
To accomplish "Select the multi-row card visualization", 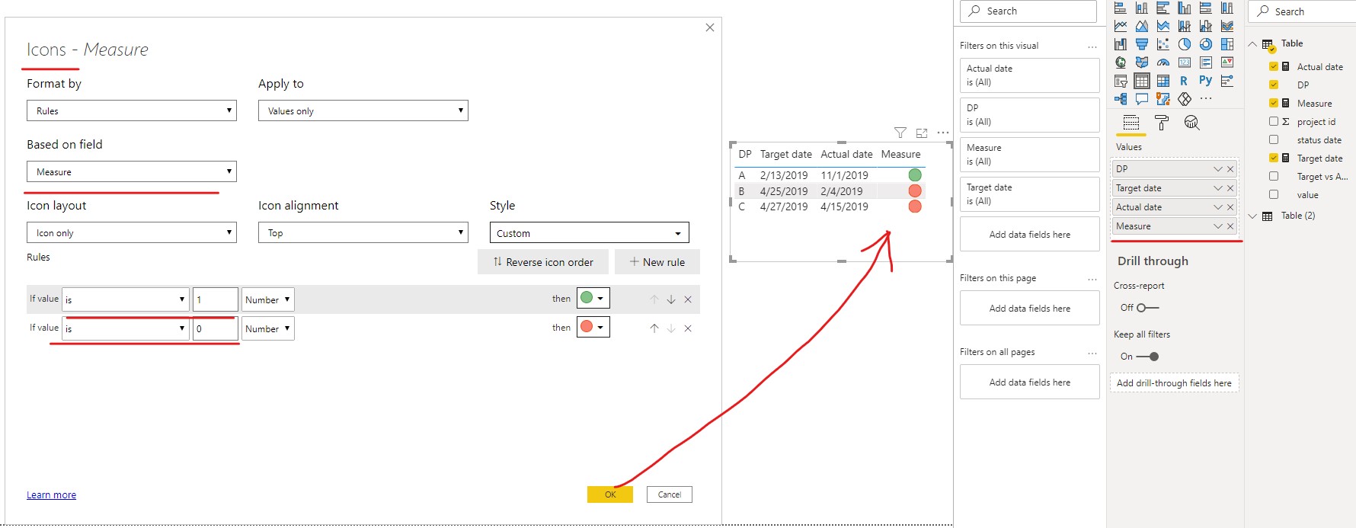I will click(1206, 62).
